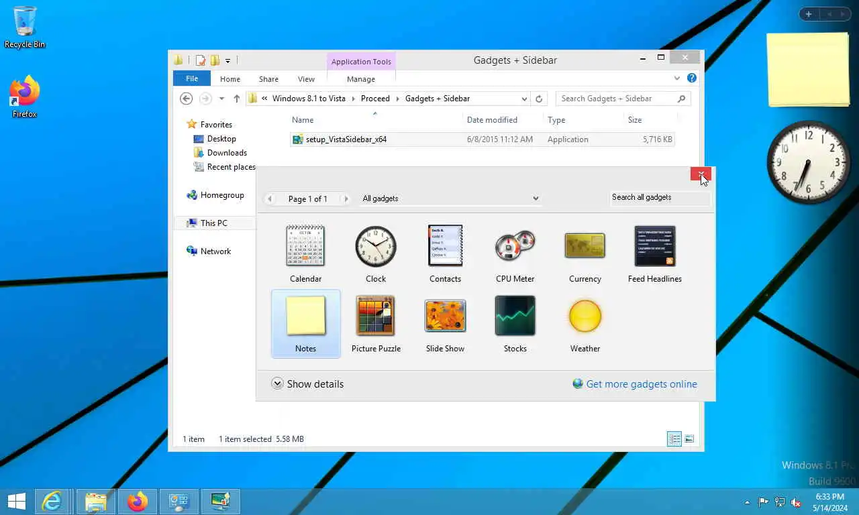Select setup_VistaSidebar_x64 file
This screenshot has height=515, width=859.
[482, 139]
